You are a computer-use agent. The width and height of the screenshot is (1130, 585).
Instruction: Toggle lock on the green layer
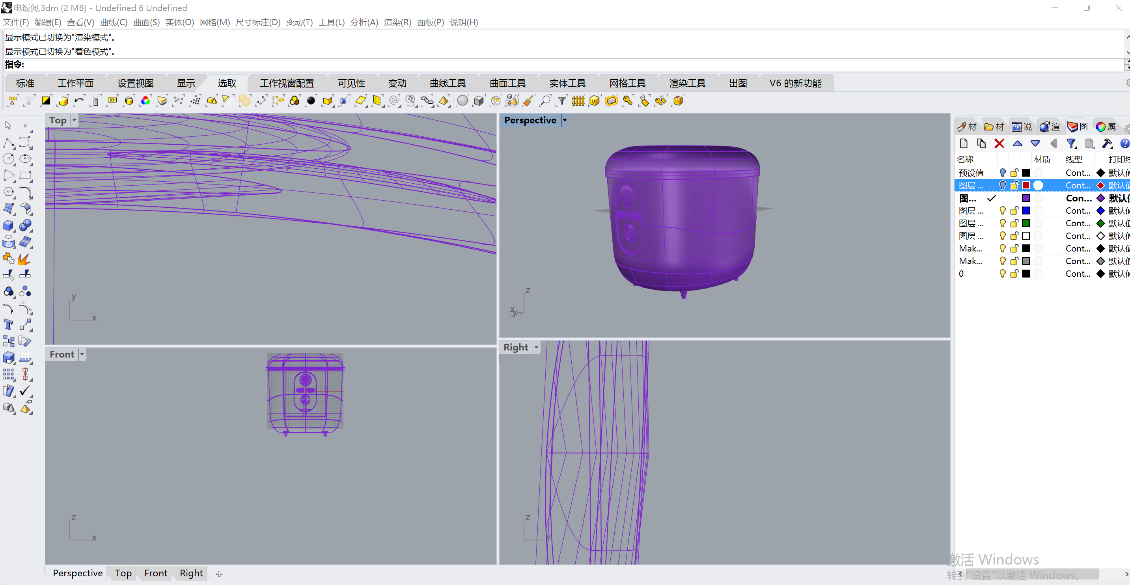tap(1014, 223)
